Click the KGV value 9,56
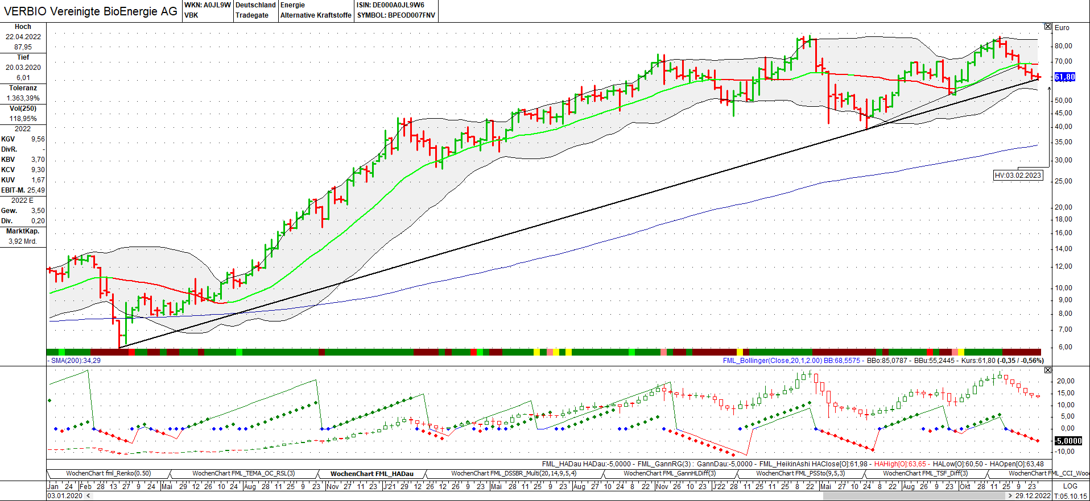1090x501 pixels. [x=38, y=139]
